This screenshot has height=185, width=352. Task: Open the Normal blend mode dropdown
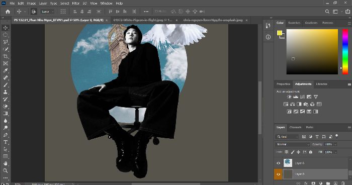(x=293, y=144)
